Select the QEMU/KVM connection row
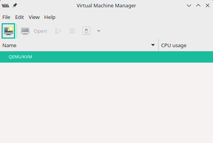 pos(106,57)
